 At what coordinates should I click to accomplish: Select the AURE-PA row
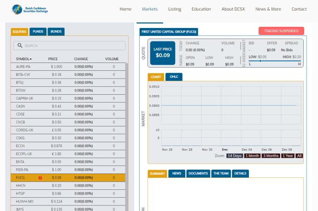click(68, 67)
